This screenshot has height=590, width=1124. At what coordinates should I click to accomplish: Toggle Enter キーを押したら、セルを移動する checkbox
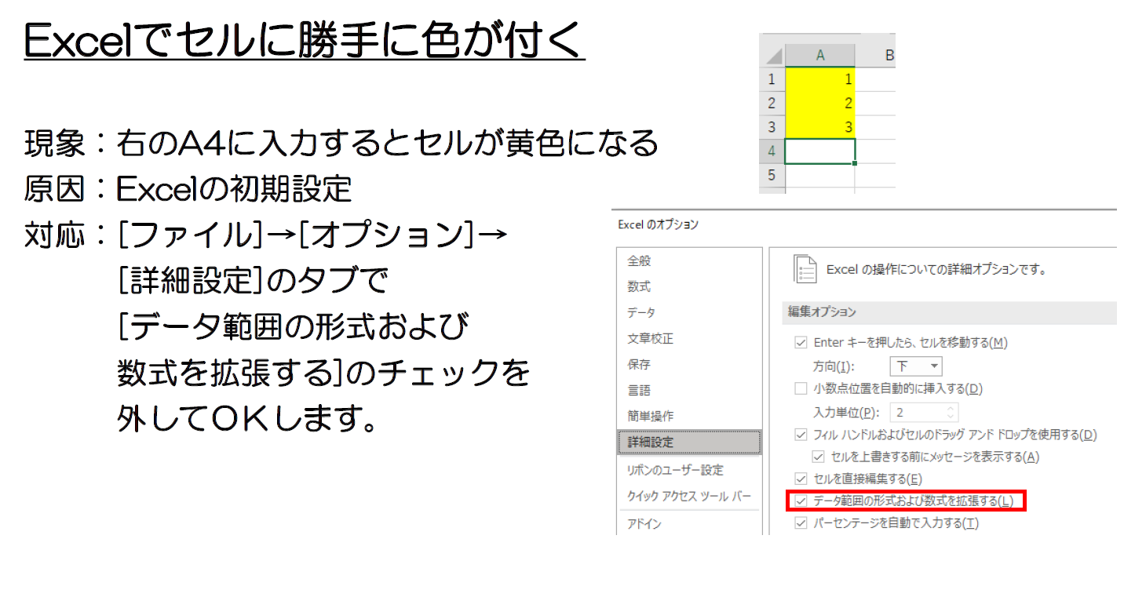[x=801, y=343]
